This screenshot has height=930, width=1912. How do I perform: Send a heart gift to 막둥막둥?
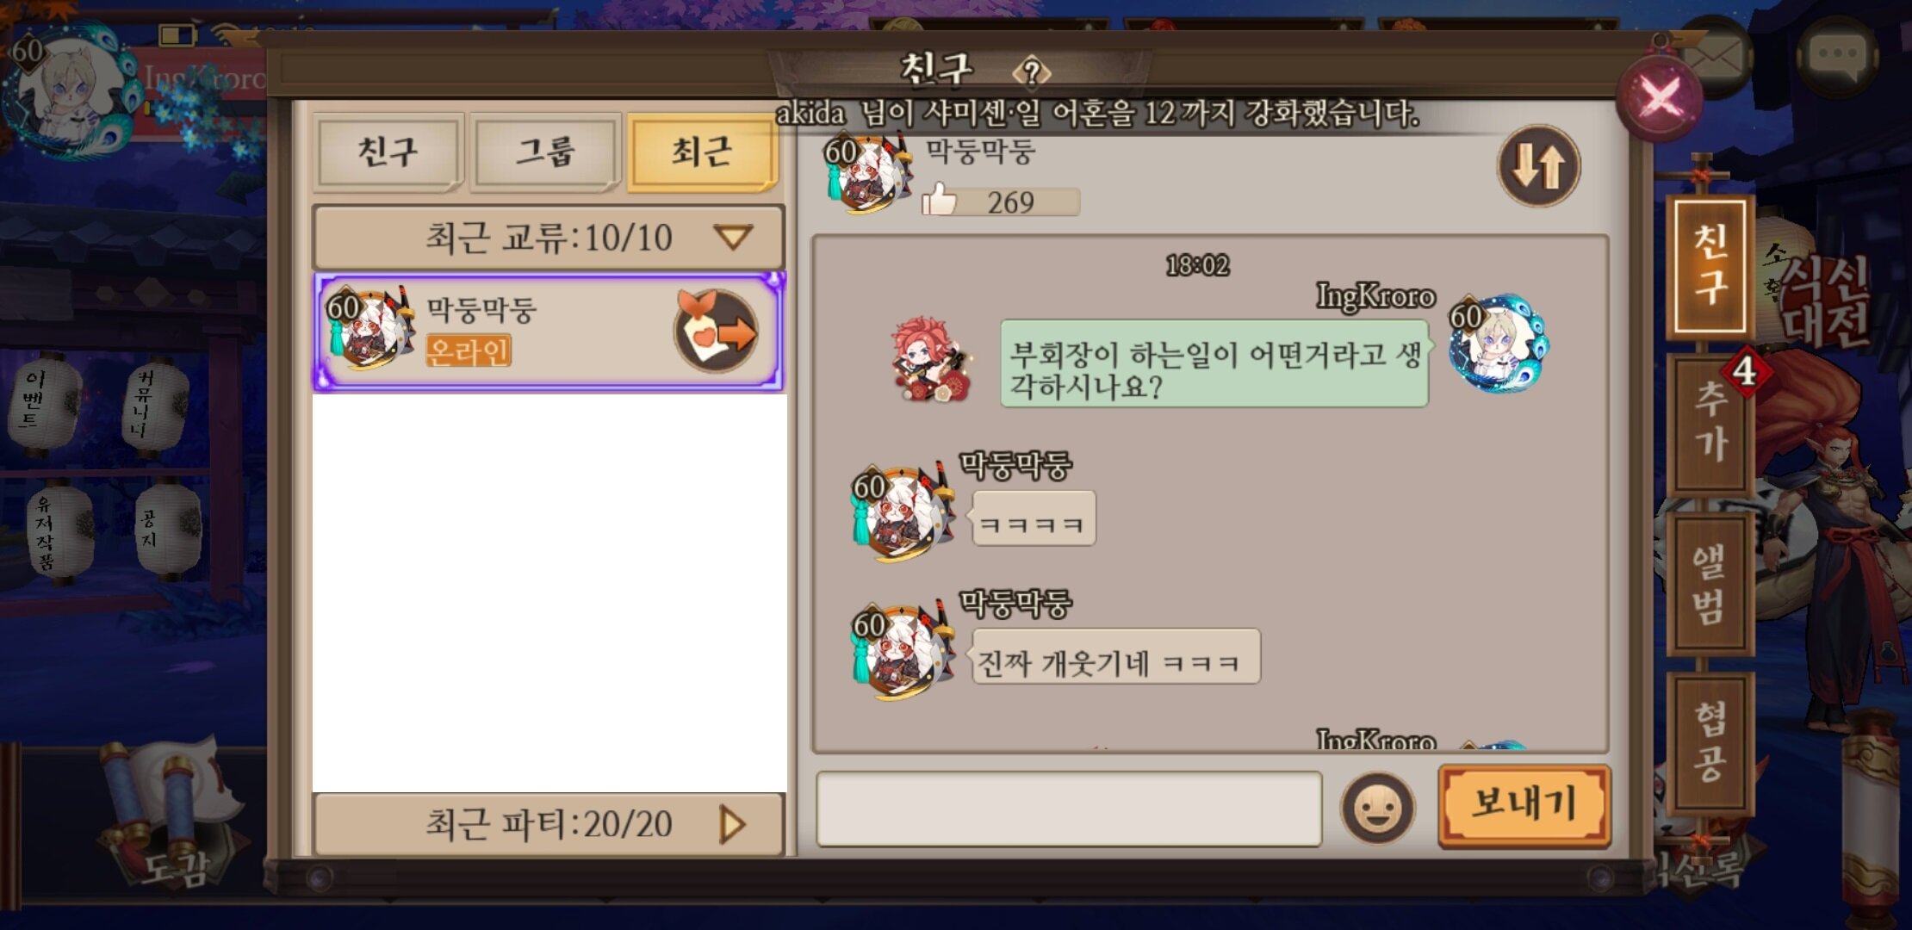tap(717, 332)
